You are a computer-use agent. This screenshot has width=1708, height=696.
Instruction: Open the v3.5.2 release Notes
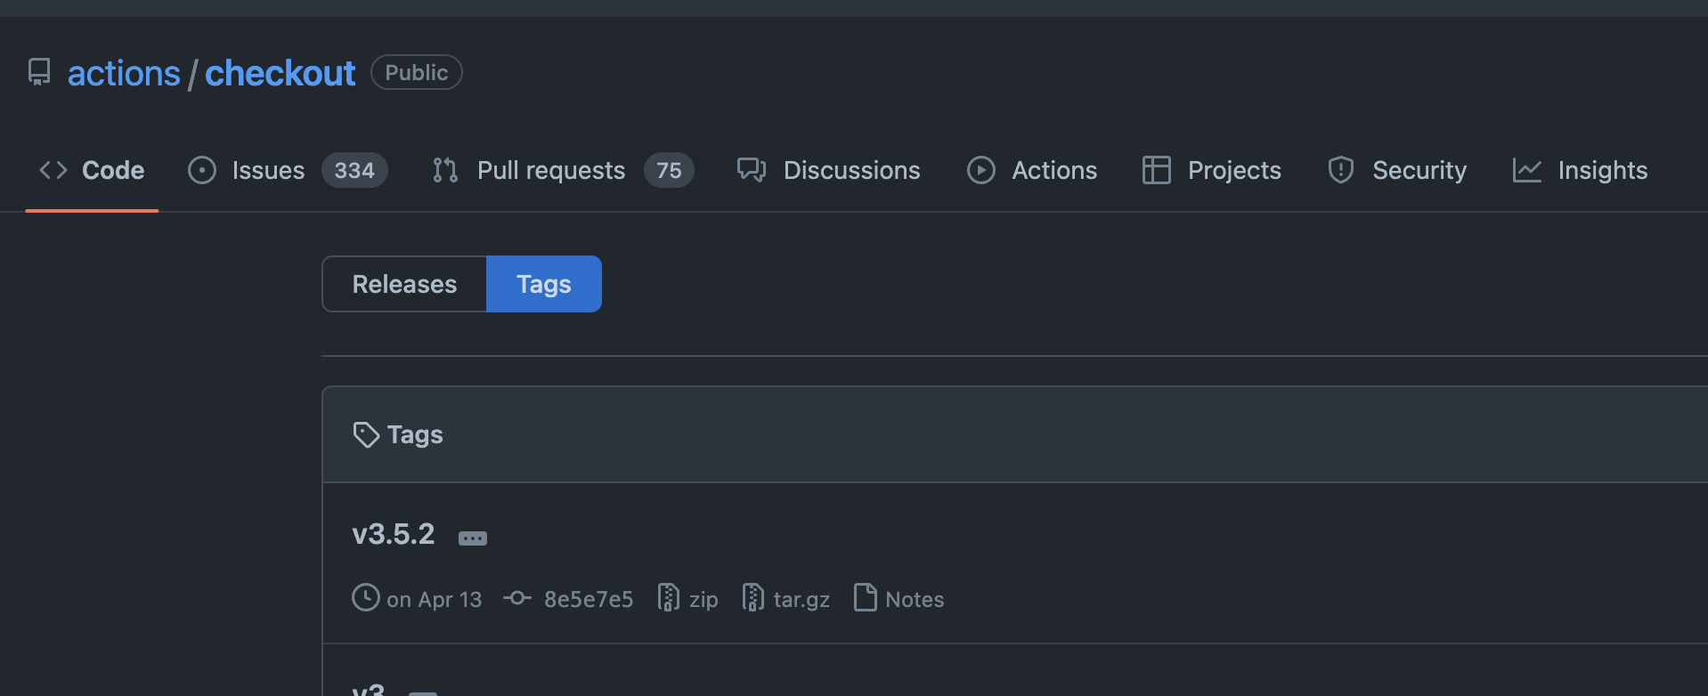915,600
